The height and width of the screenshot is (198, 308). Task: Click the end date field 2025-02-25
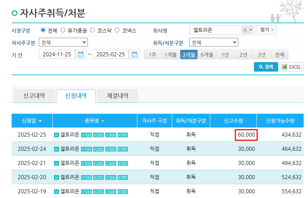click(111, 54)
